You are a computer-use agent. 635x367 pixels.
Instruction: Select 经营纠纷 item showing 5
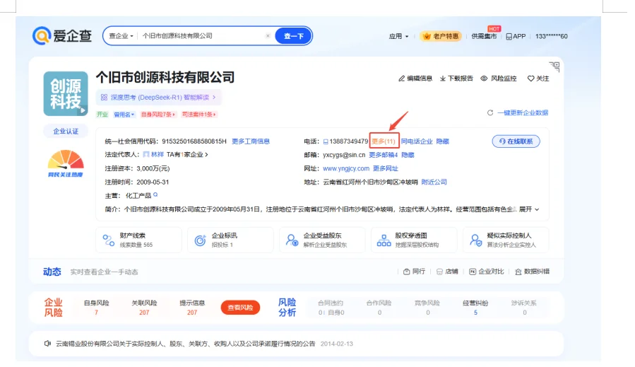(475, 308)
